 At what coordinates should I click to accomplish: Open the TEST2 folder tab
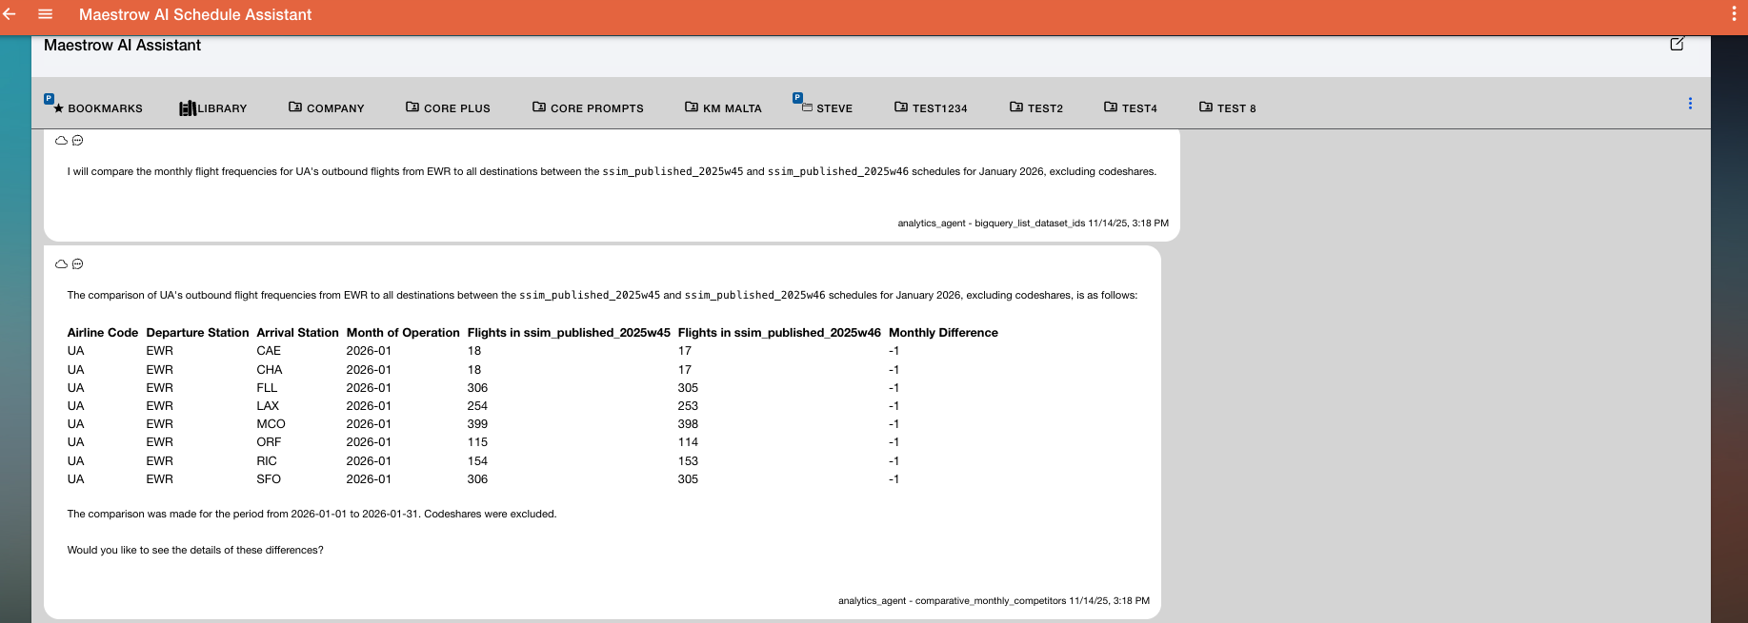[1036, 107]
